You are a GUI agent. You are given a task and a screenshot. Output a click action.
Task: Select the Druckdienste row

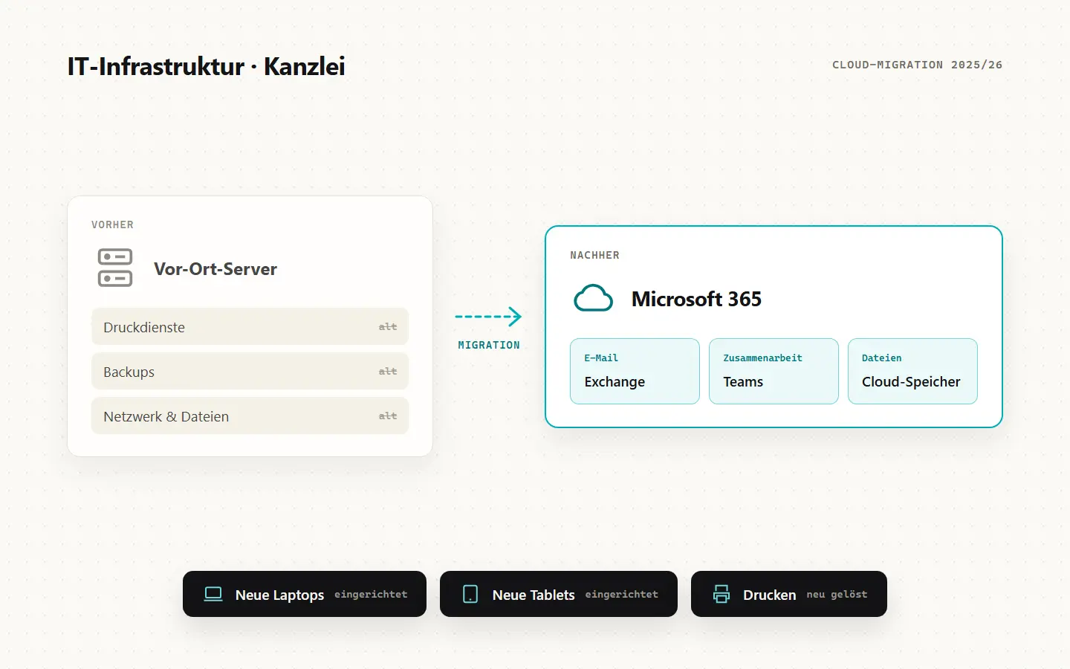tap(250, 327)
